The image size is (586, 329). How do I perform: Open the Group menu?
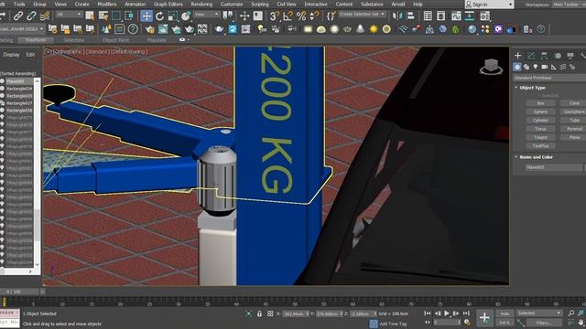pos(39,4)
